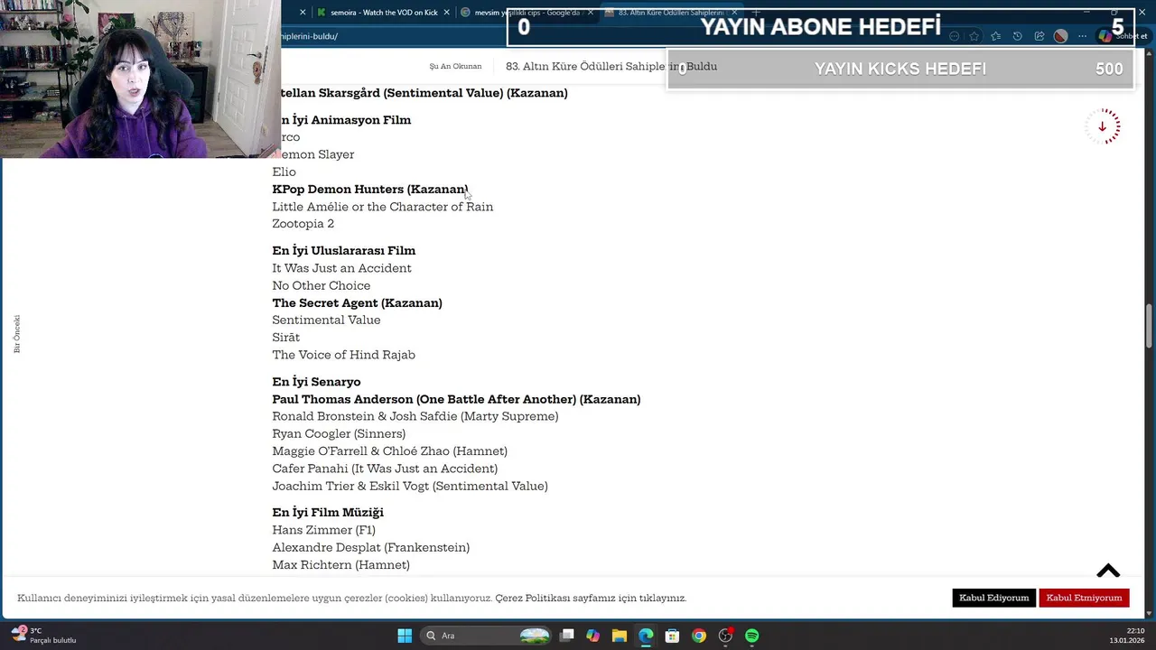Click the heading En İyi Senaryo
The height and width of the screenshot is (650, 1156).
(317, 381)
